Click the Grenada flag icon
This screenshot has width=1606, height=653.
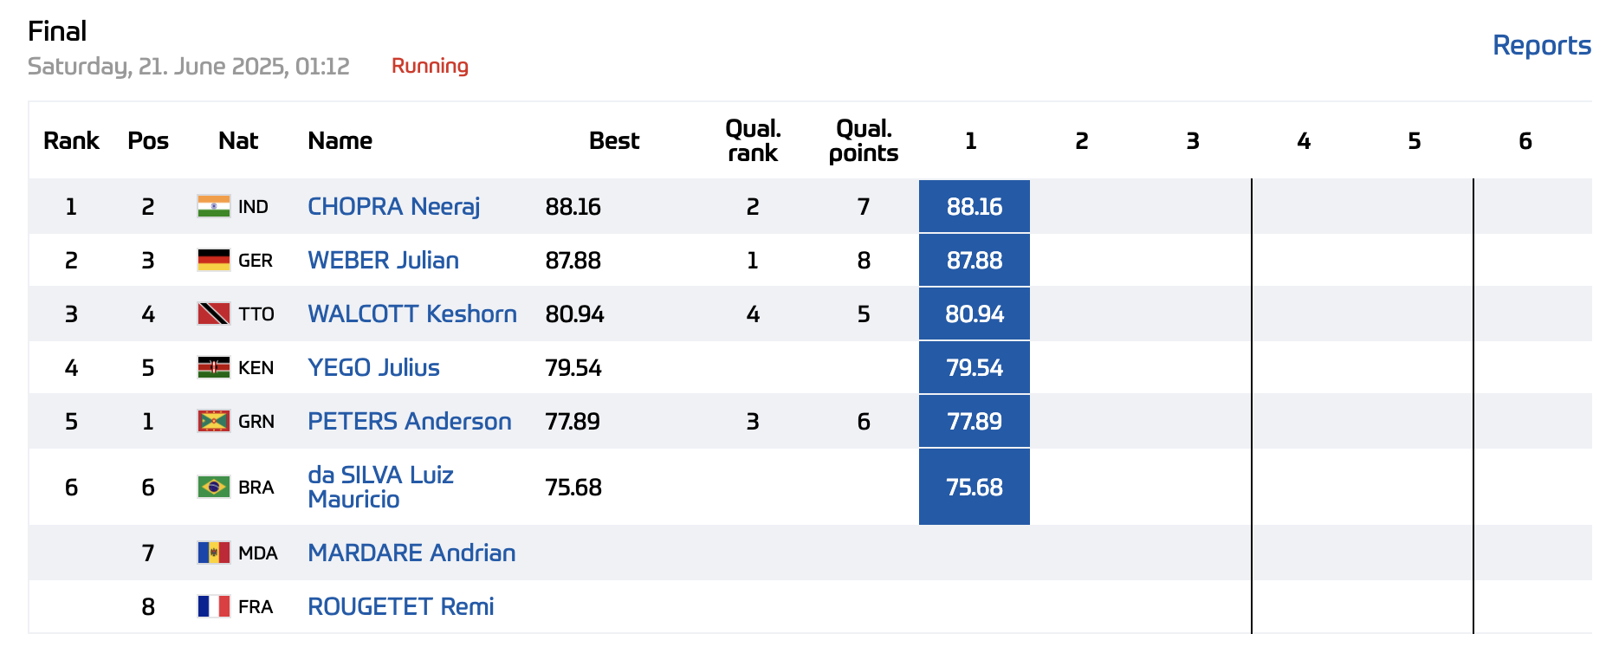tap(213, 421)
